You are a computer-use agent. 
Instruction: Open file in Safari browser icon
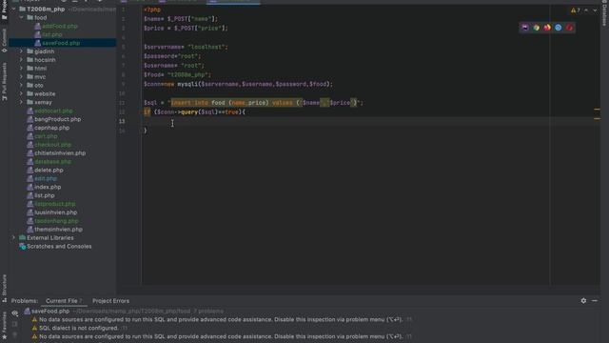559,28
